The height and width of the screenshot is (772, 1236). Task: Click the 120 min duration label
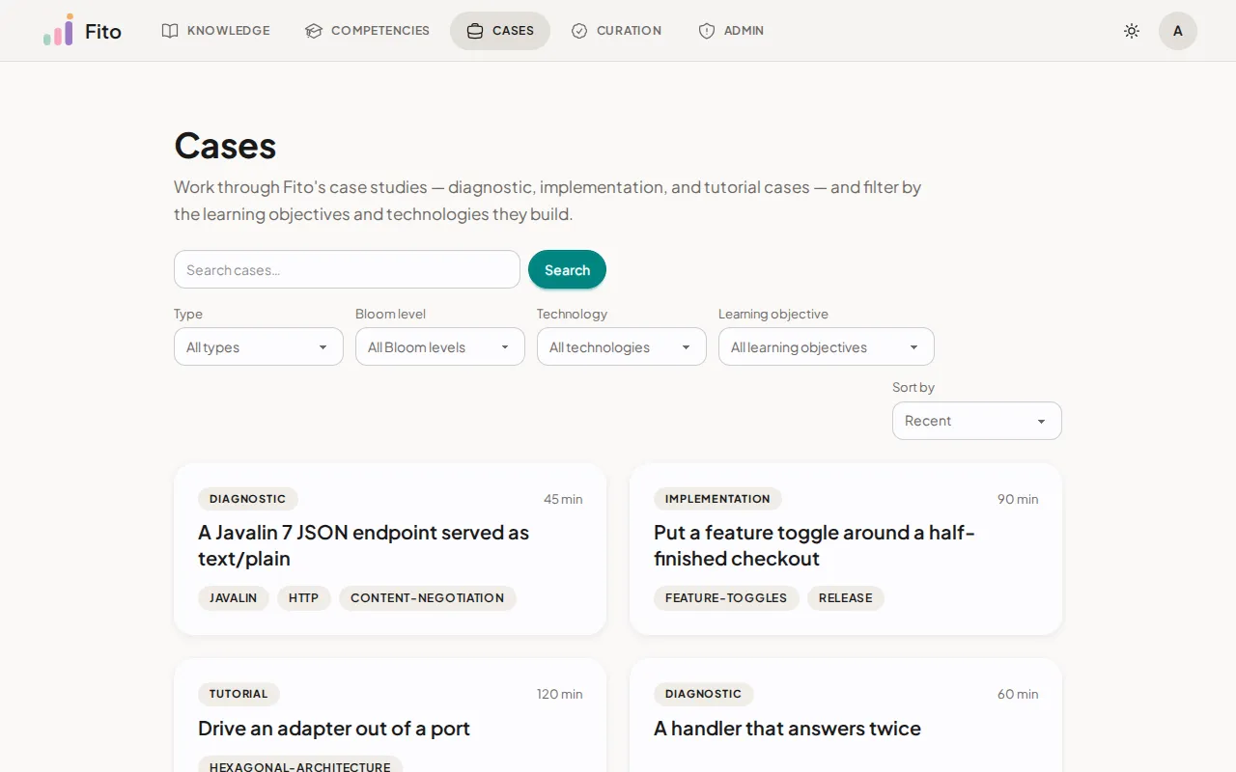coord(560,694)
